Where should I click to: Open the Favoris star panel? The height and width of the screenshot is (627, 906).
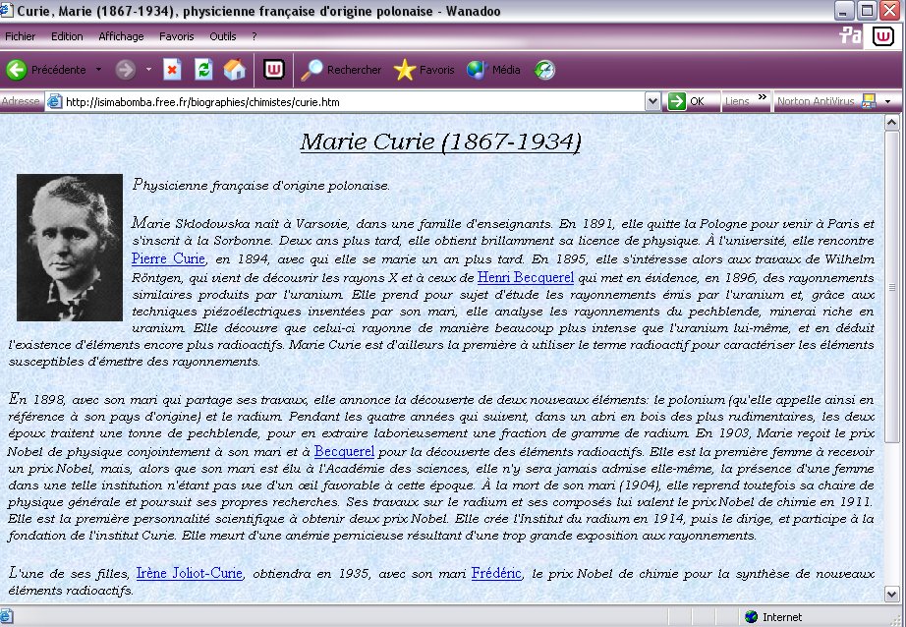pyautogui.click(x=424, y=70)
